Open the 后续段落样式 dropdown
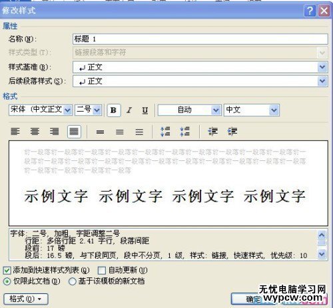The height and width of the screenshot is (308, 333). (322, 81)
